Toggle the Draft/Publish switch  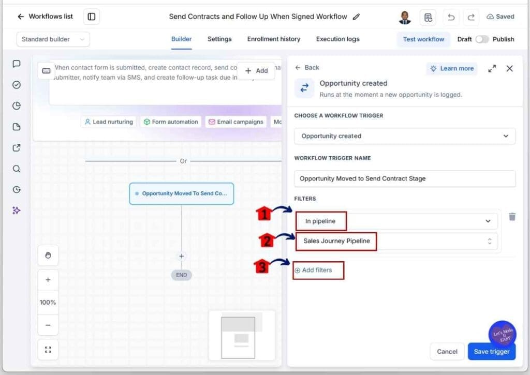(482, 39)
